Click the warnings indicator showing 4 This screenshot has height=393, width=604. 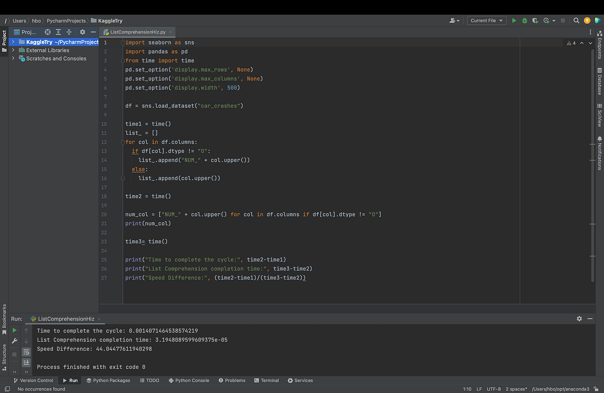pos(571,43)
